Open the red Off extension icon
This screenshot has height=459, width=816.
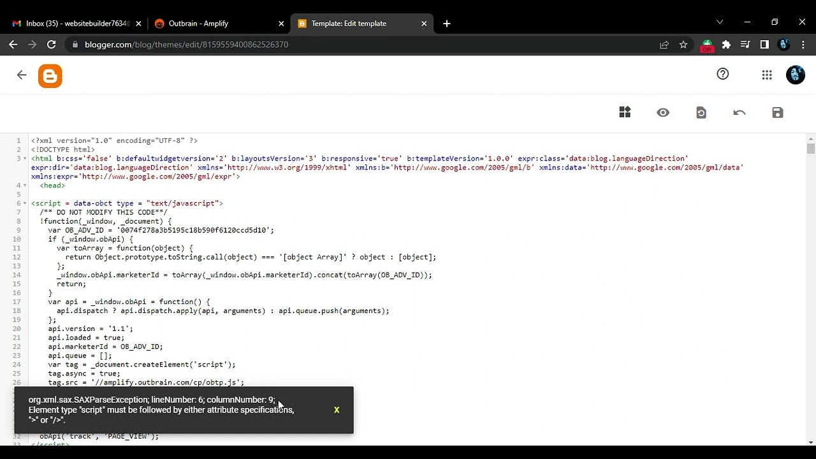707,45
